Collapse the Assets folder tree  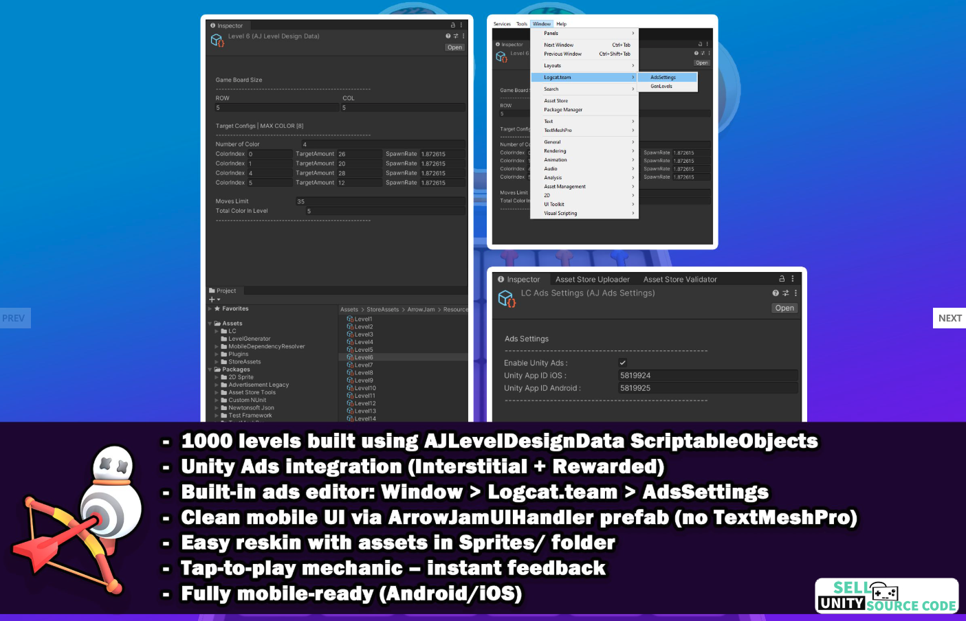(210, 324)
